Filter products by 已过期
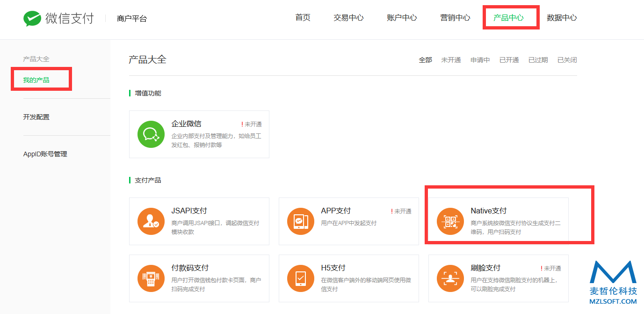This screenshot has width=644, height=314. coord(538,60)
